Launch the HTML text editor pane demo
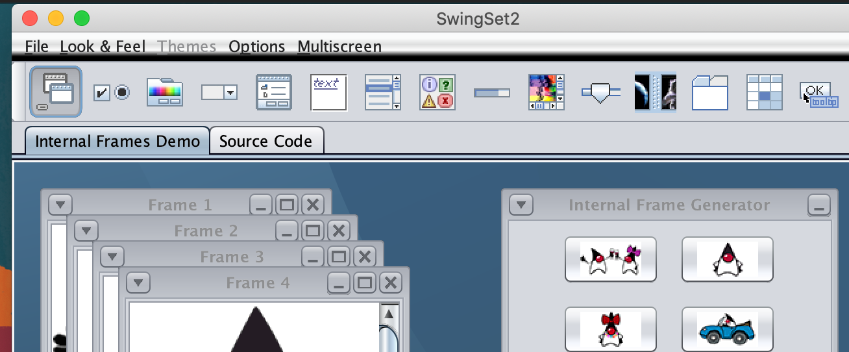849x352 pixels. pos(328,92)
